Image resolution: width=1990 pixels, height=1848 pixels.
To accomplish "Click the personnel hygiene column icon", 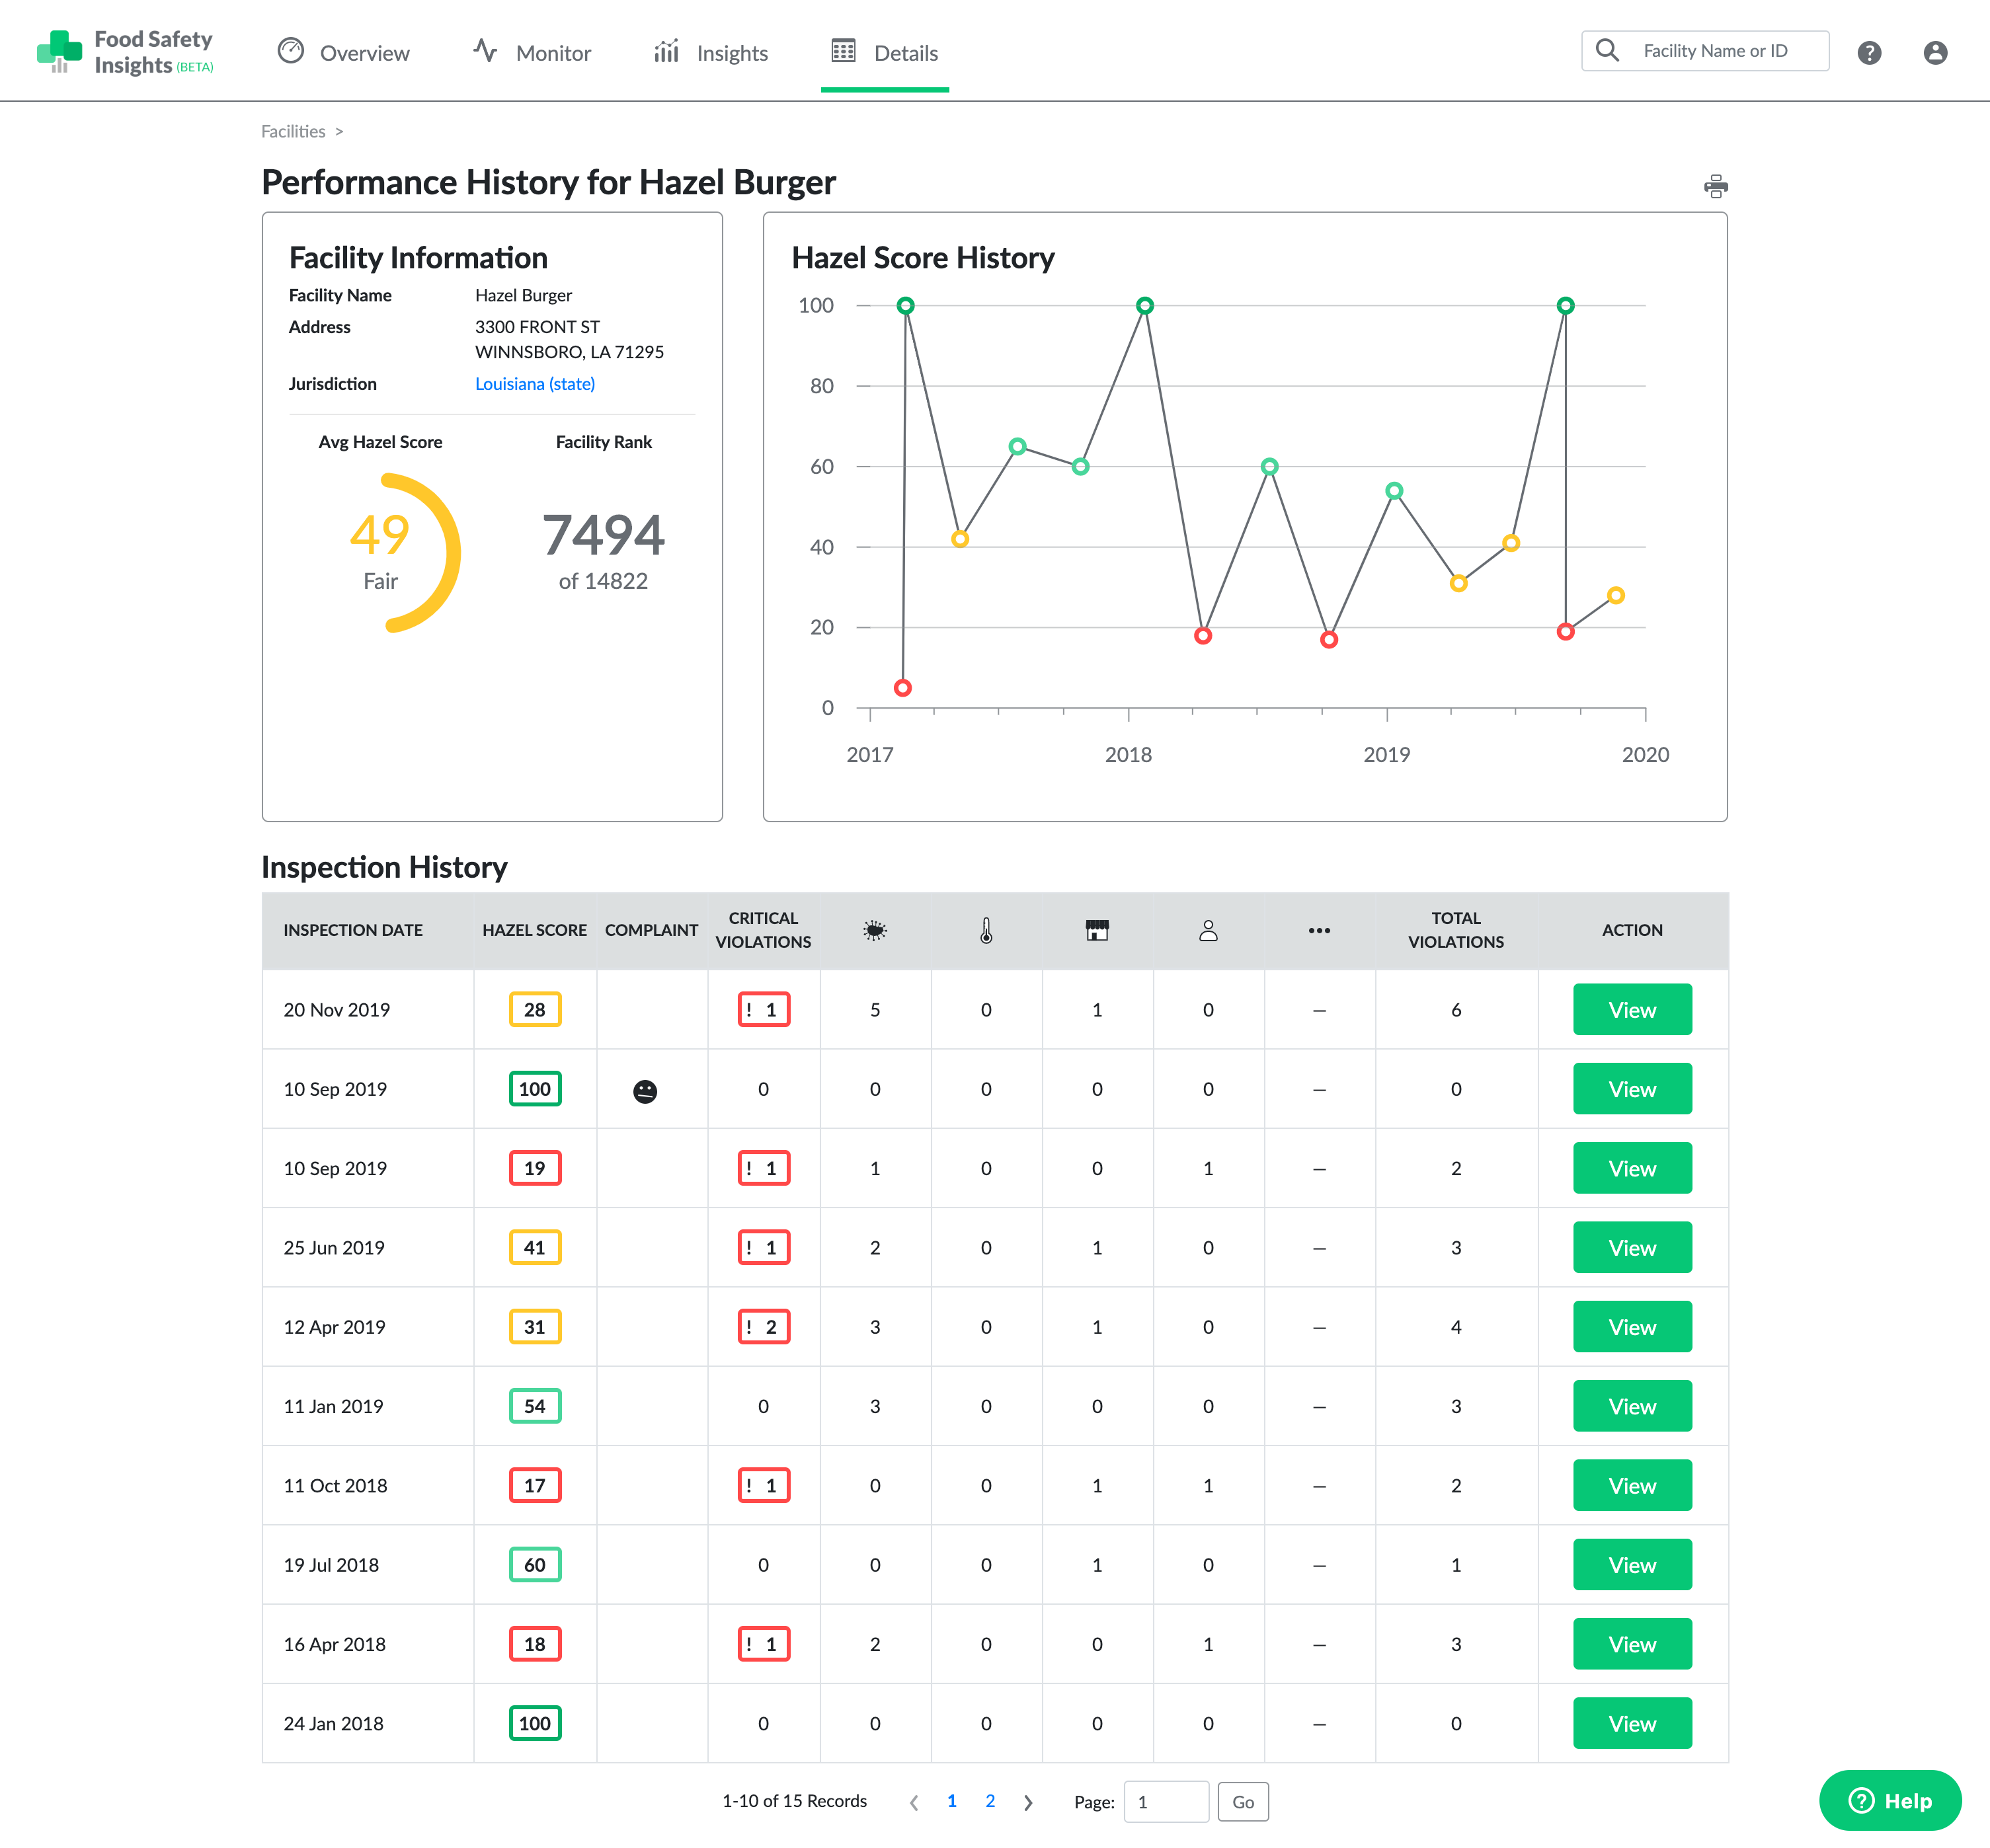I will (x=1208, y=930).
